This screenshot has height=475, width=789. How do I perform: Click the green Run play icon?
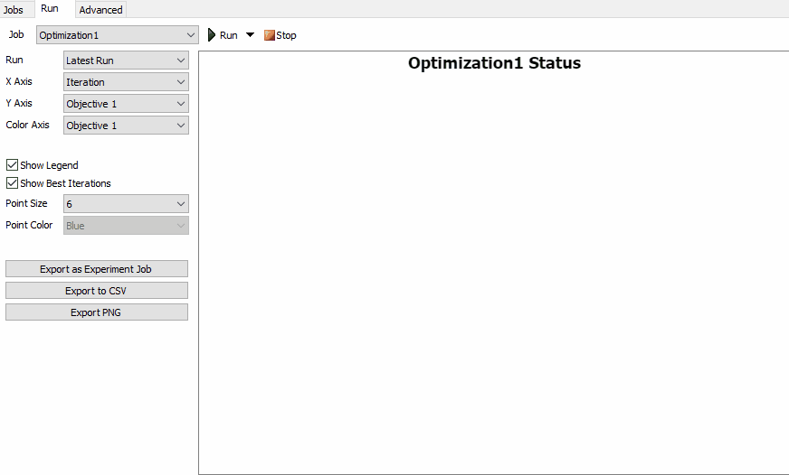(212, 35)
